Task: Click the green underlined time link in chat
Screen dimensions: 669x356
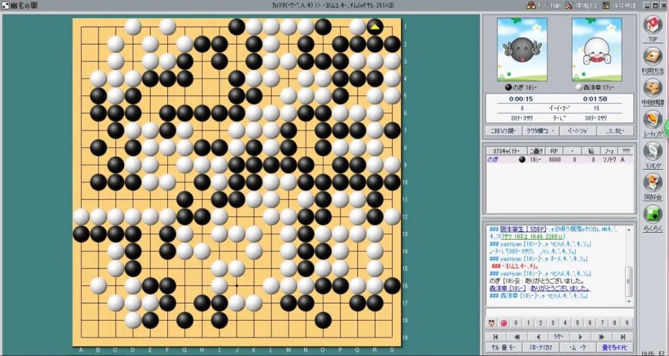Action: [533, 236]
